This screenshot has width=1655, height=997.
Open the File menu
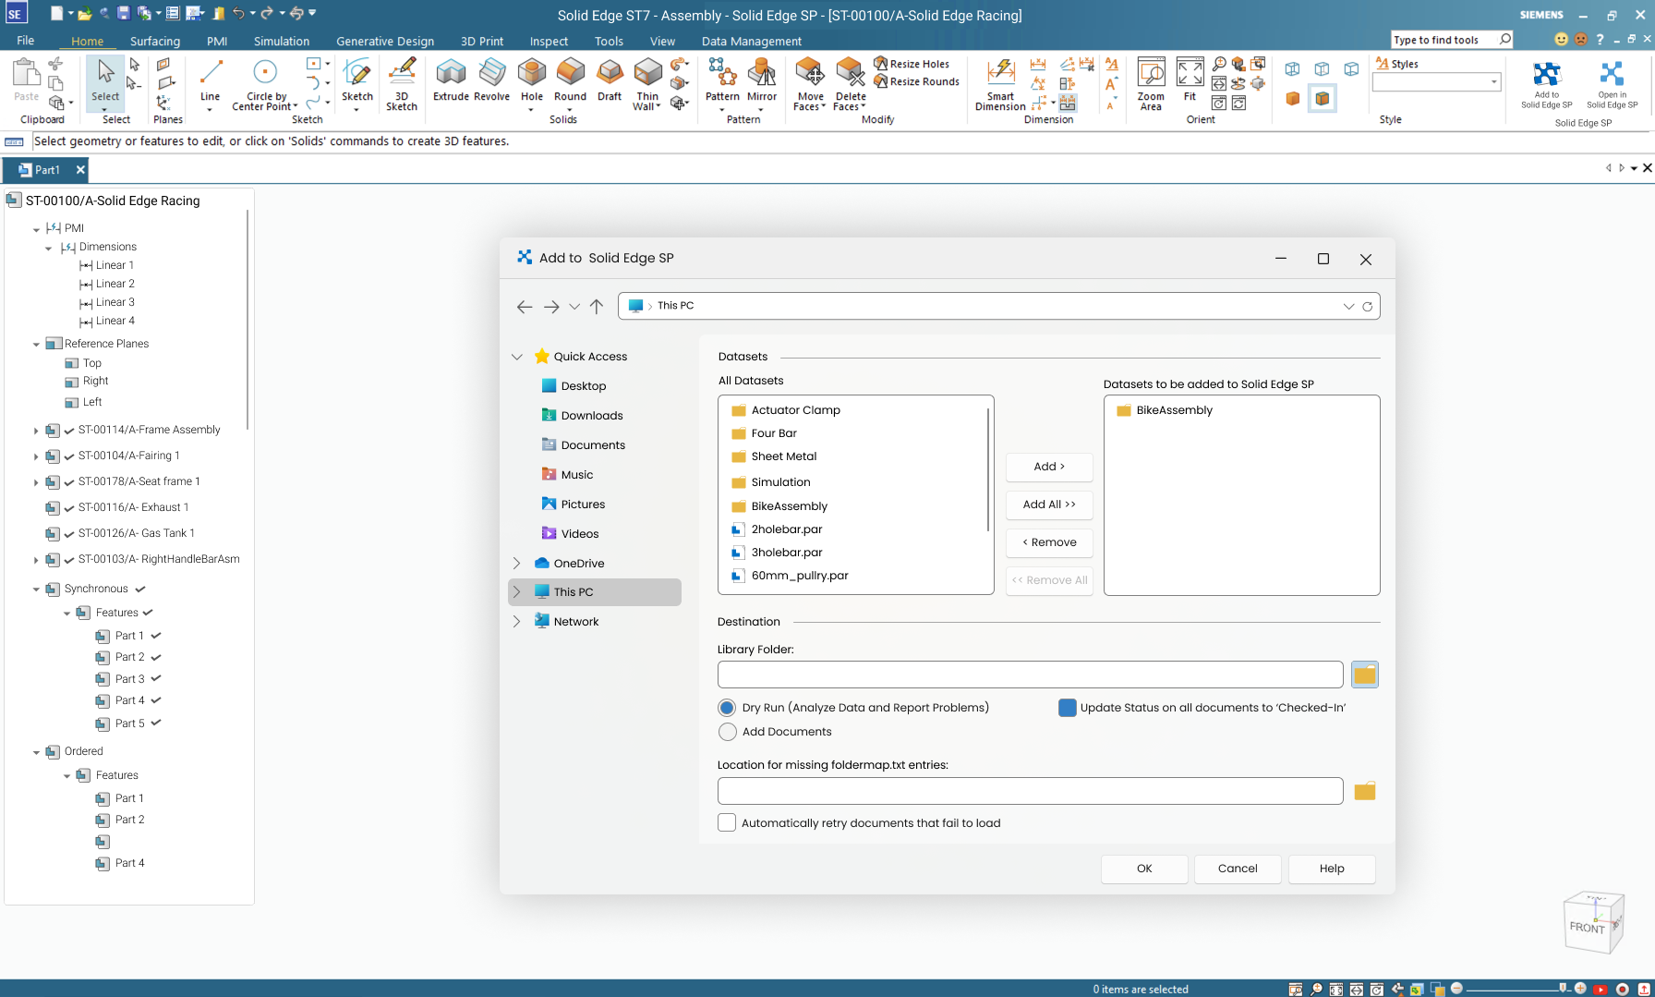[26, 41]
